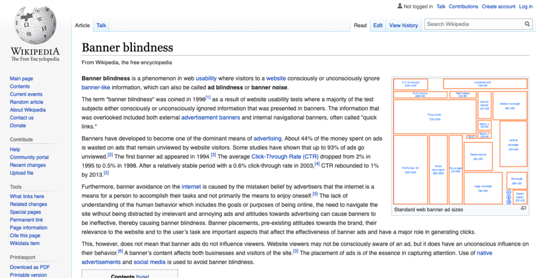Open the Create account link
This screenshot has width=536, height=278.
click(x=498, y=7)
